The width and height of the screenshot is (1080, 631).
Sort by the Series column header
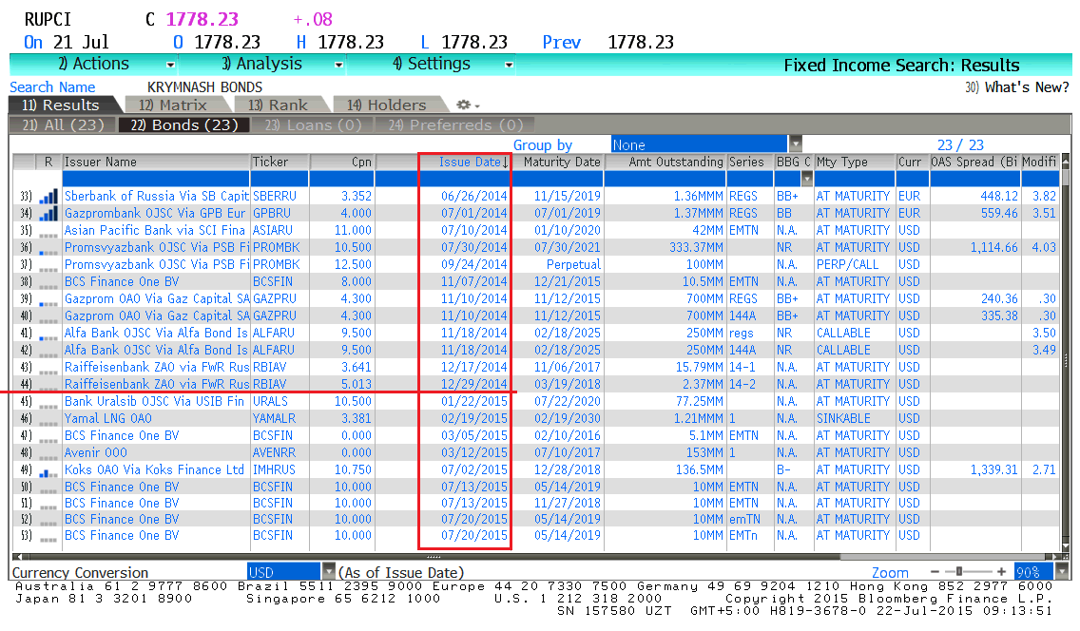click(750, 162)
